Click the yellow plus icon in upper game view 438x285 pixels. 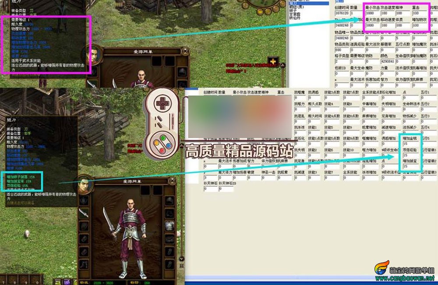pyautogui.click(x=272, y=61)
